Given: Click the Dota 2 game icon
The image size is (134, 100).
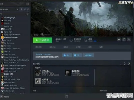Looking at the screenshot, I should [x=2, y=23].
